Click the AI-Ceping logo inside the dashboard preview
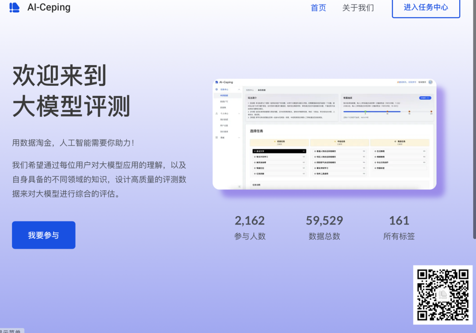The width and height of the screenshot is (476, 333). coord(216,82)
